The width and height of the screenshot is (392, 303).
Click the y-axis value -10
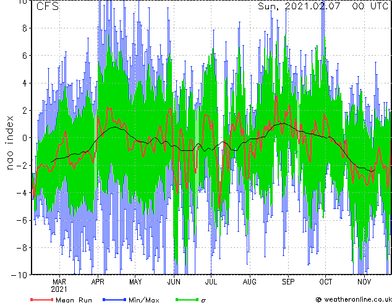[19, 275]
